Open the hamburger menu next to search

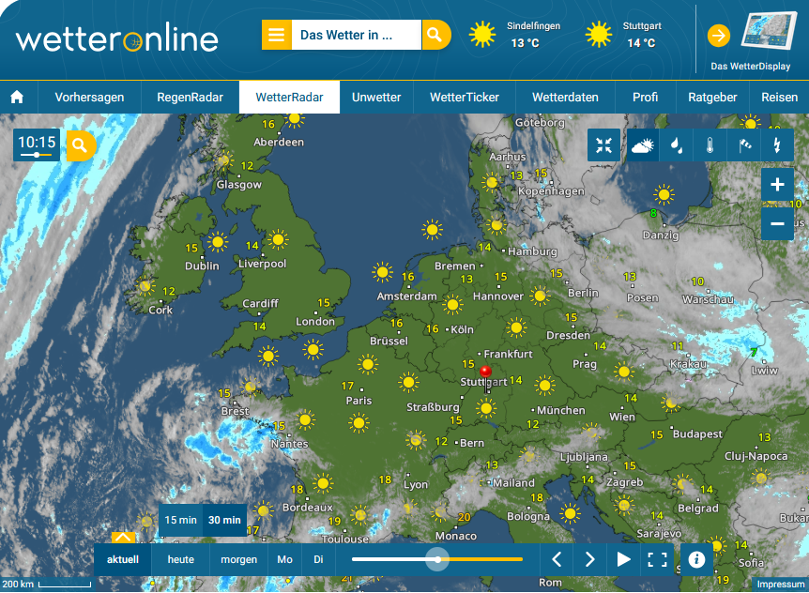(276, 36)
